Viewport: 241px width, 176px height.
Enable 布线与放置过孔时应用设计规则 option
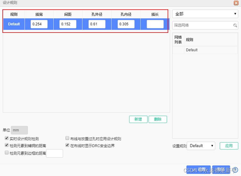[x=67, y=138]
